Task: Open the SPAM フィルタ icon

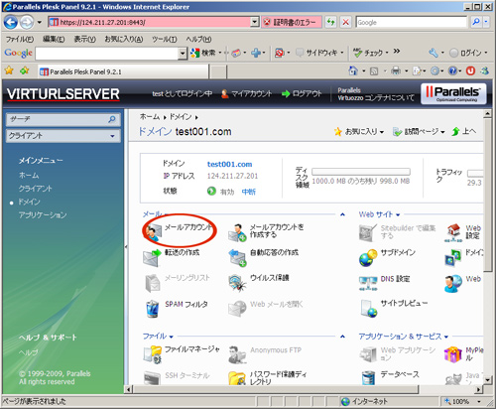Action: point(152,309)
